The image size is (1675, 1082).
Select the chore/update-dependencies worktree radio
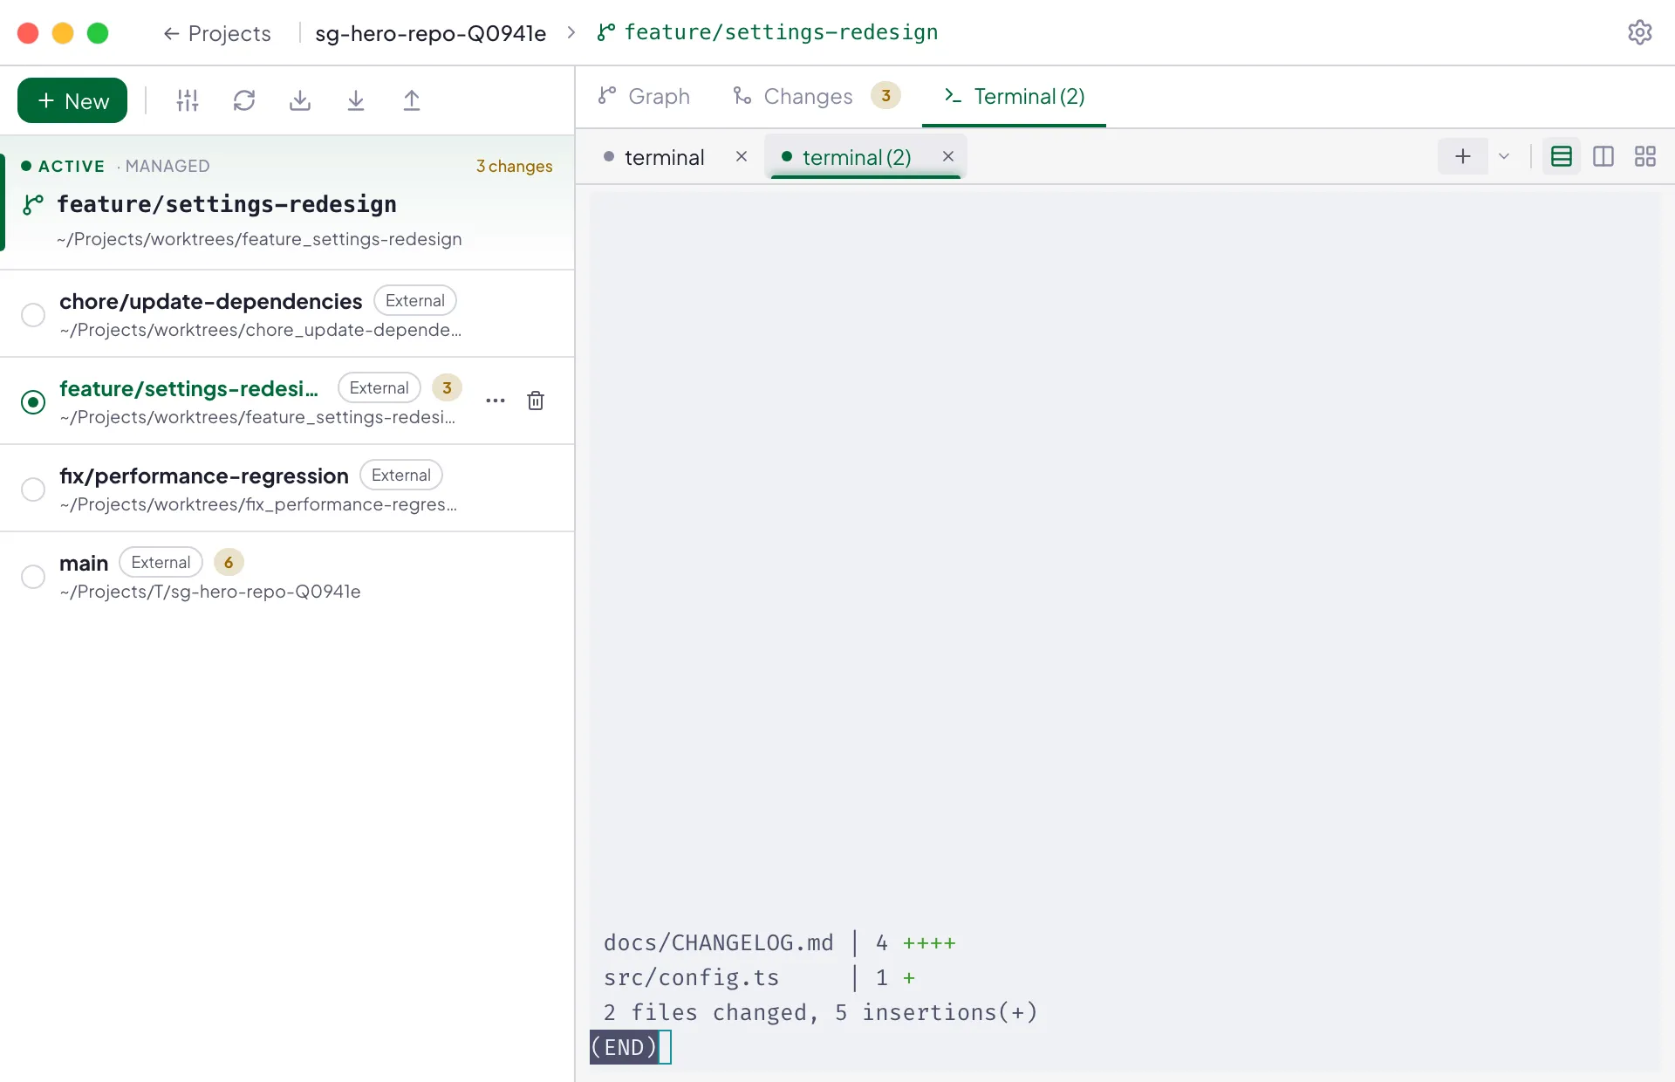(x=33, y=314)
